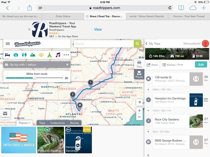Click the Roadtrippers logo

(x=27, y=44)
